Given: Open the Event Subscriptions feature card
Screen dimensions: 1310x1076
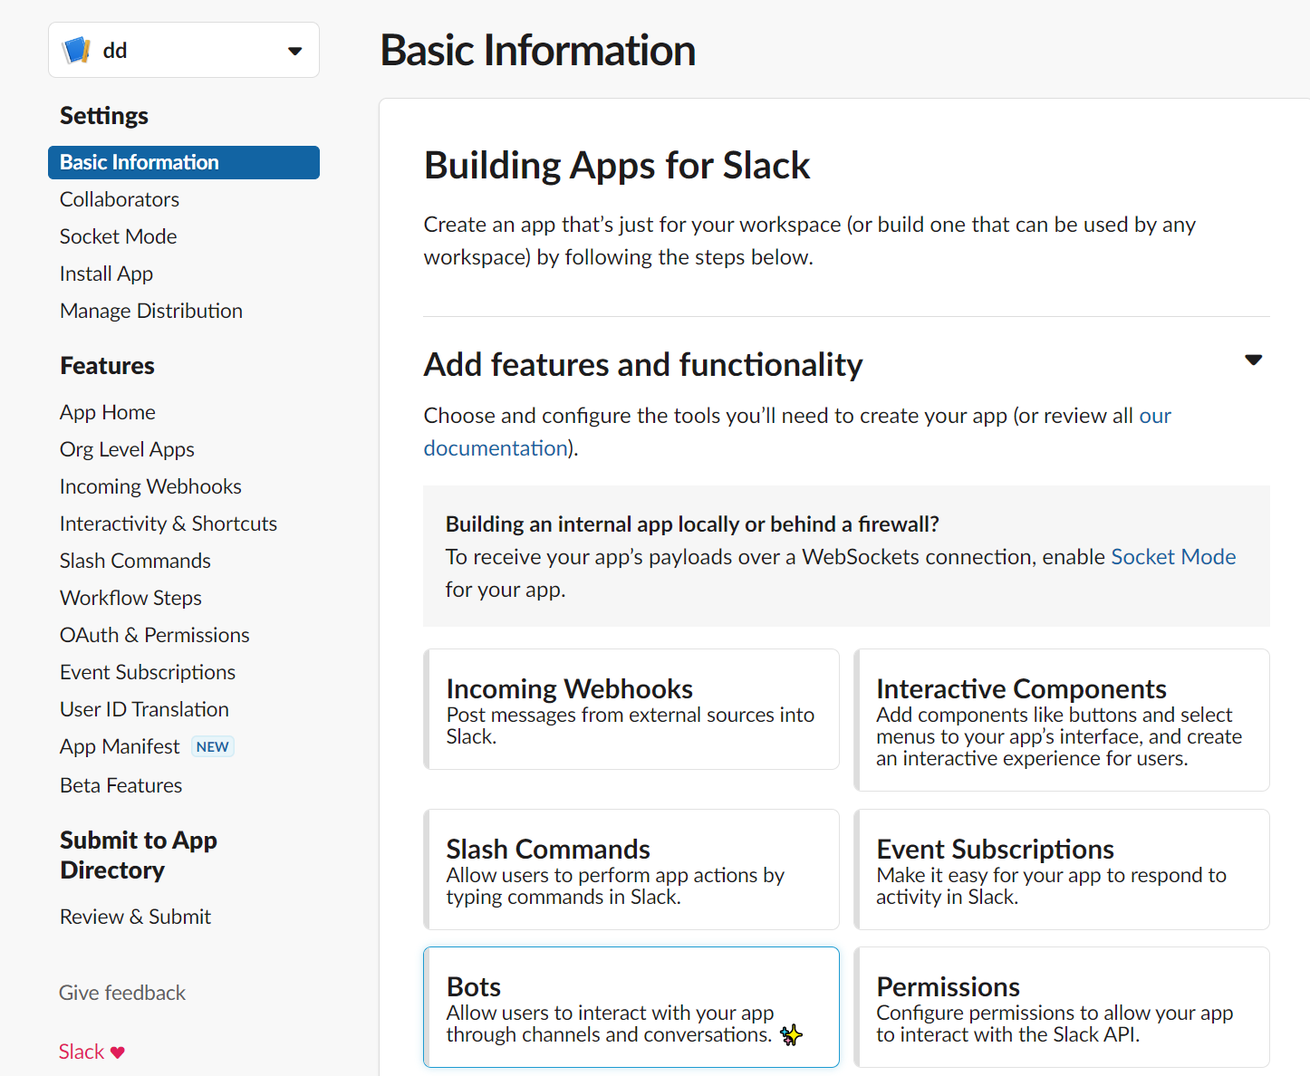Looking at the screenshot, I should click(x=1062, y=869).
